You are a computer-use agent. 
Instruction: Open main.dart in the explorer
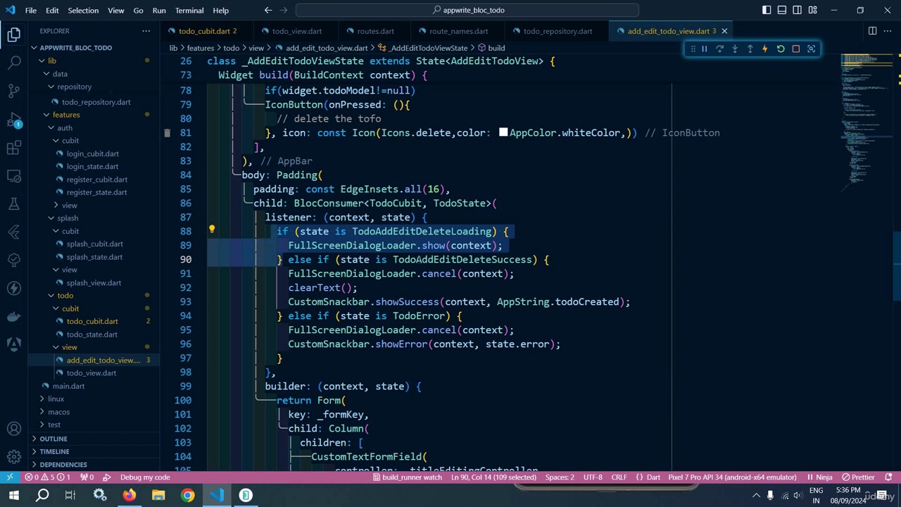coord(68,386)
